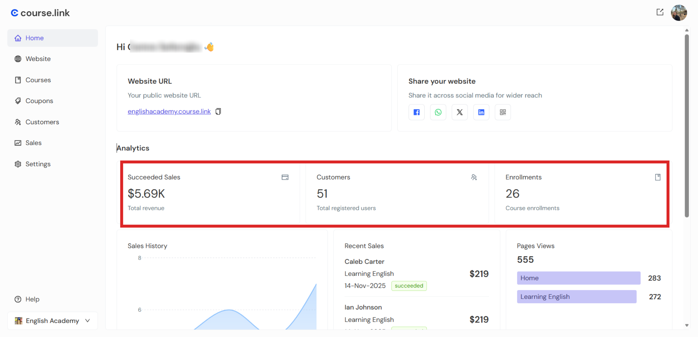
Task: Select Caleb Carter's recent sale
Action: click(416, 274)
